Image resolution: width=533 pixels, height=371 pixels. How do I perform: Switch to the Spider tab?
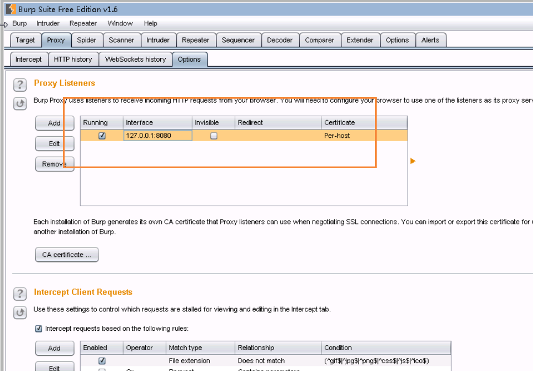(87, 40)
